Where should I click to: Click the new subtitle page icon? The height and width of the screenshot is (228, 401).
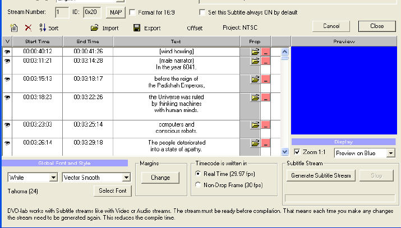click(14, 27)
